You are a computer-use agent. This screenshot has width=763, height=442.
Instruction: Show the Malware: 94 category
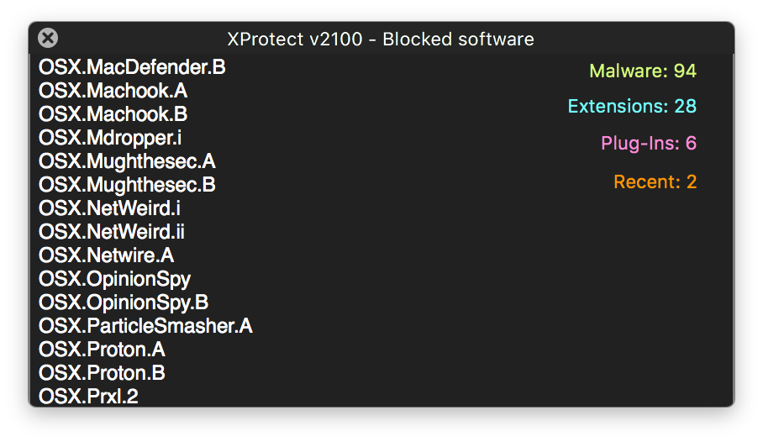coord(643,71)
